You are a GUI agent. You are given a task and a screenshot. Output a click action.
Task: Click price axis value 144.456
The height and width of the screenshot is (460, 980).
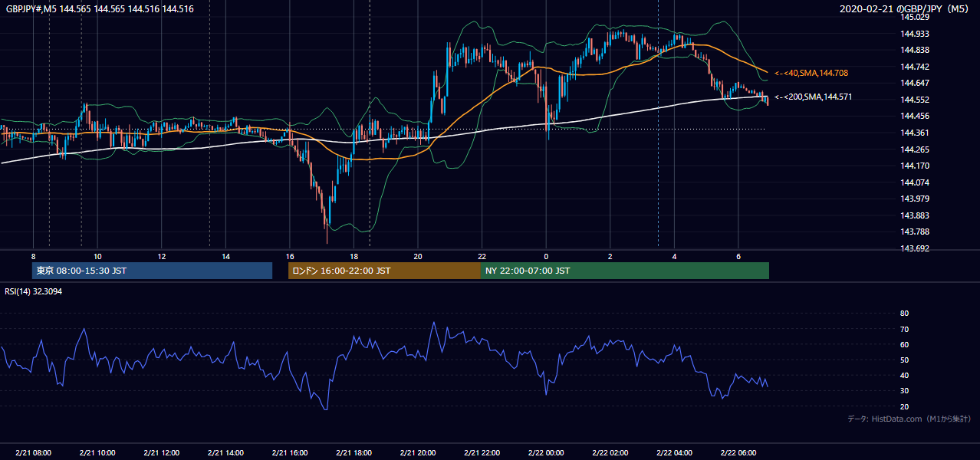915,117
